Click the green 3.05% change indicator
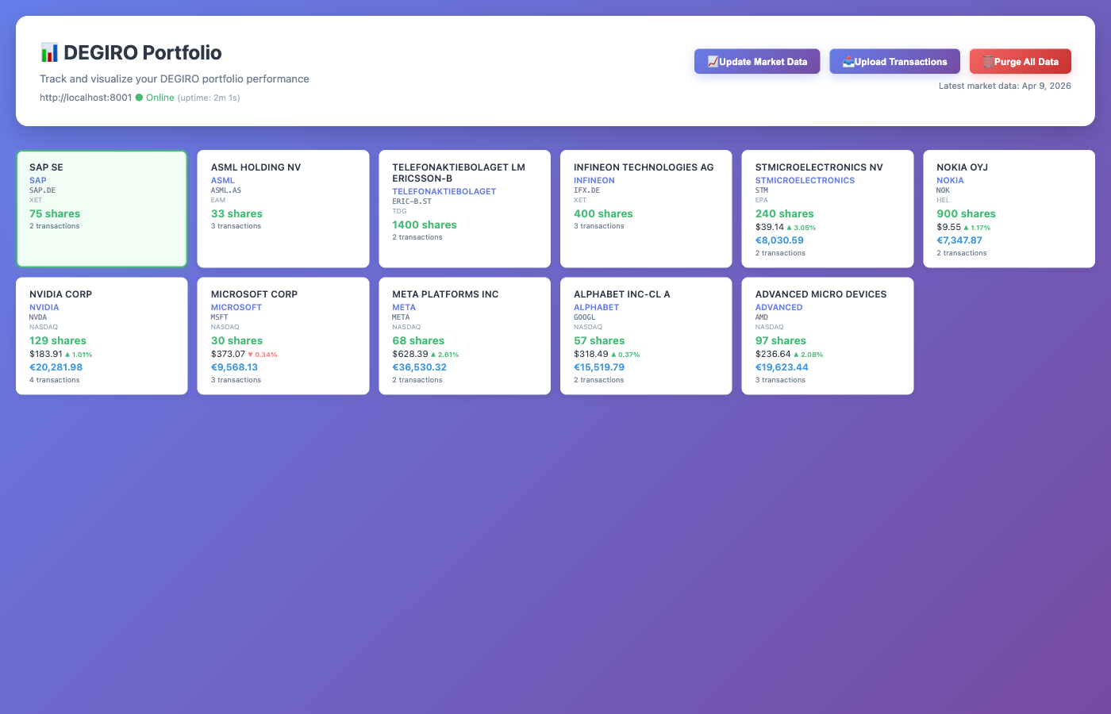Screen dimensions: 1111x714 (801, 228)
